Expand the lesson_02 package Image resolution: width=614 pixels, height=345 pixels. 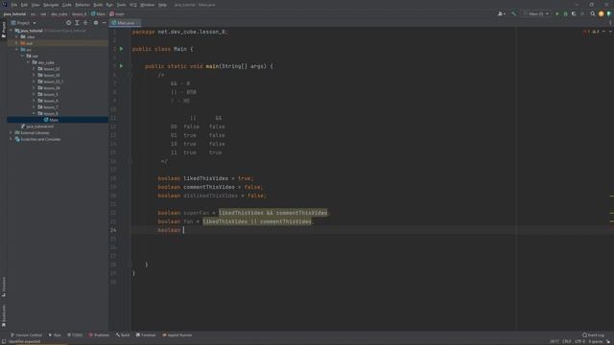tap(34, 69)
